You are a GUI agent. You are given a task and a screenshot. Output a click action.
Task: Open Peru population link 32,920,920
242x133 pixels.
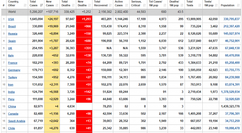(x=232, y=99)
